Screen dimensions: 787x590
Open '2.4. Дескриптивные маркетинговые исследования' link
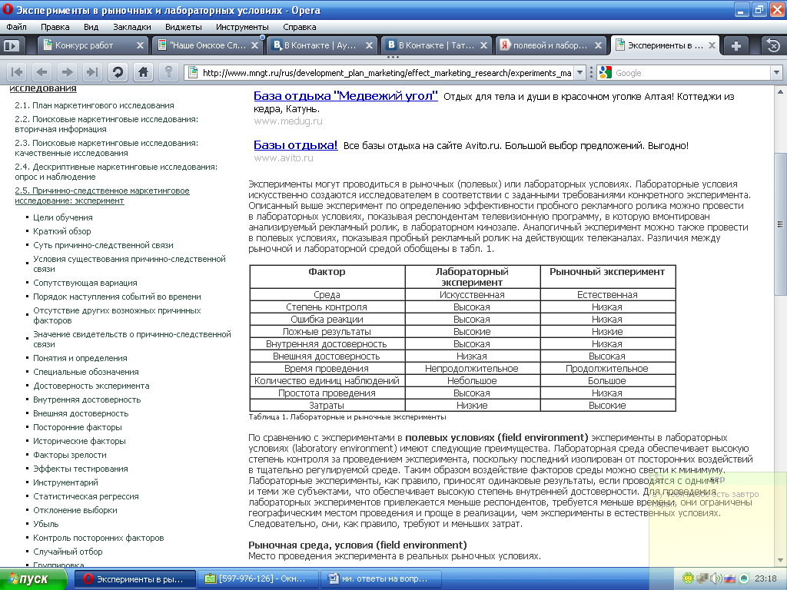(116, 171)
